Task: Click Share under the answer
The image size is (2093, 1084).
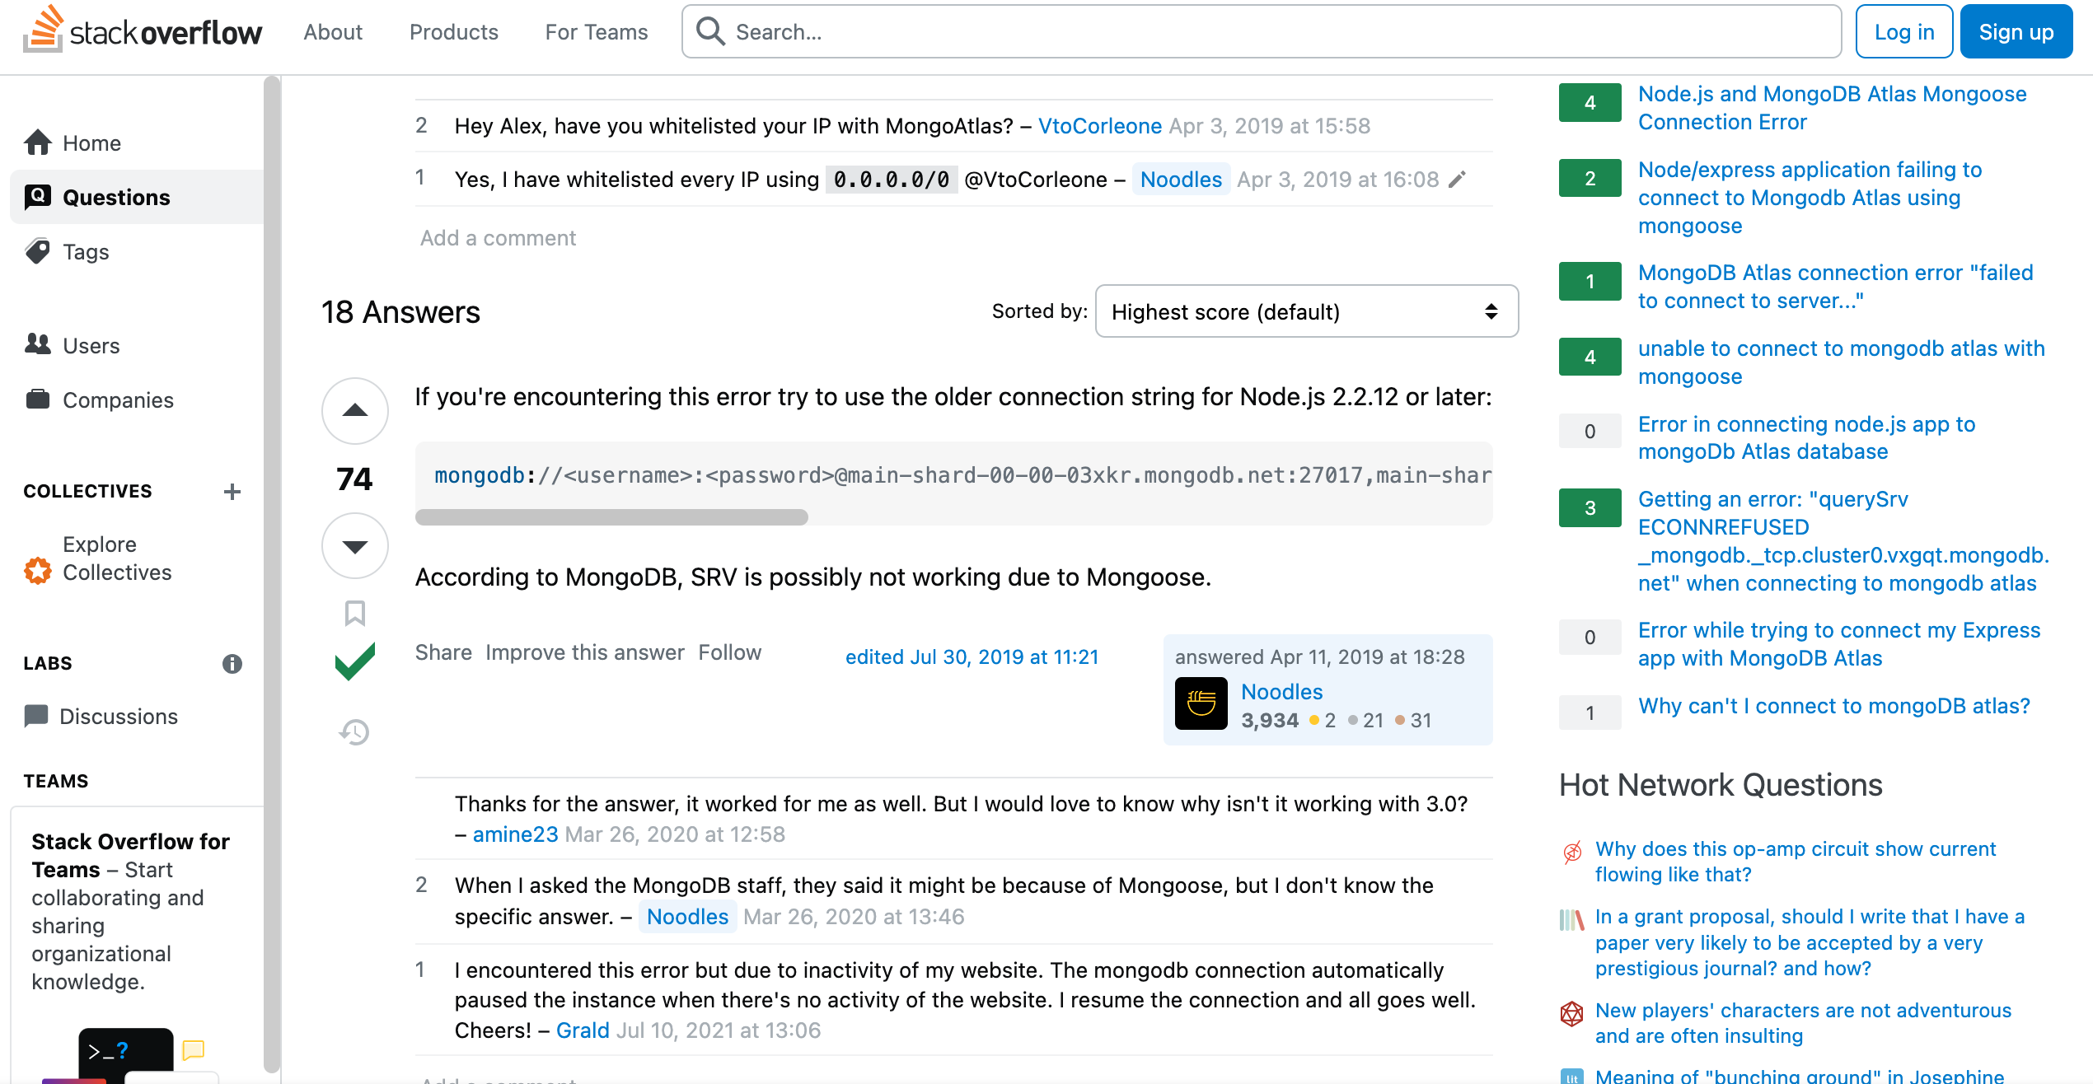Action: pyautogui.click(x=443, y=652)
